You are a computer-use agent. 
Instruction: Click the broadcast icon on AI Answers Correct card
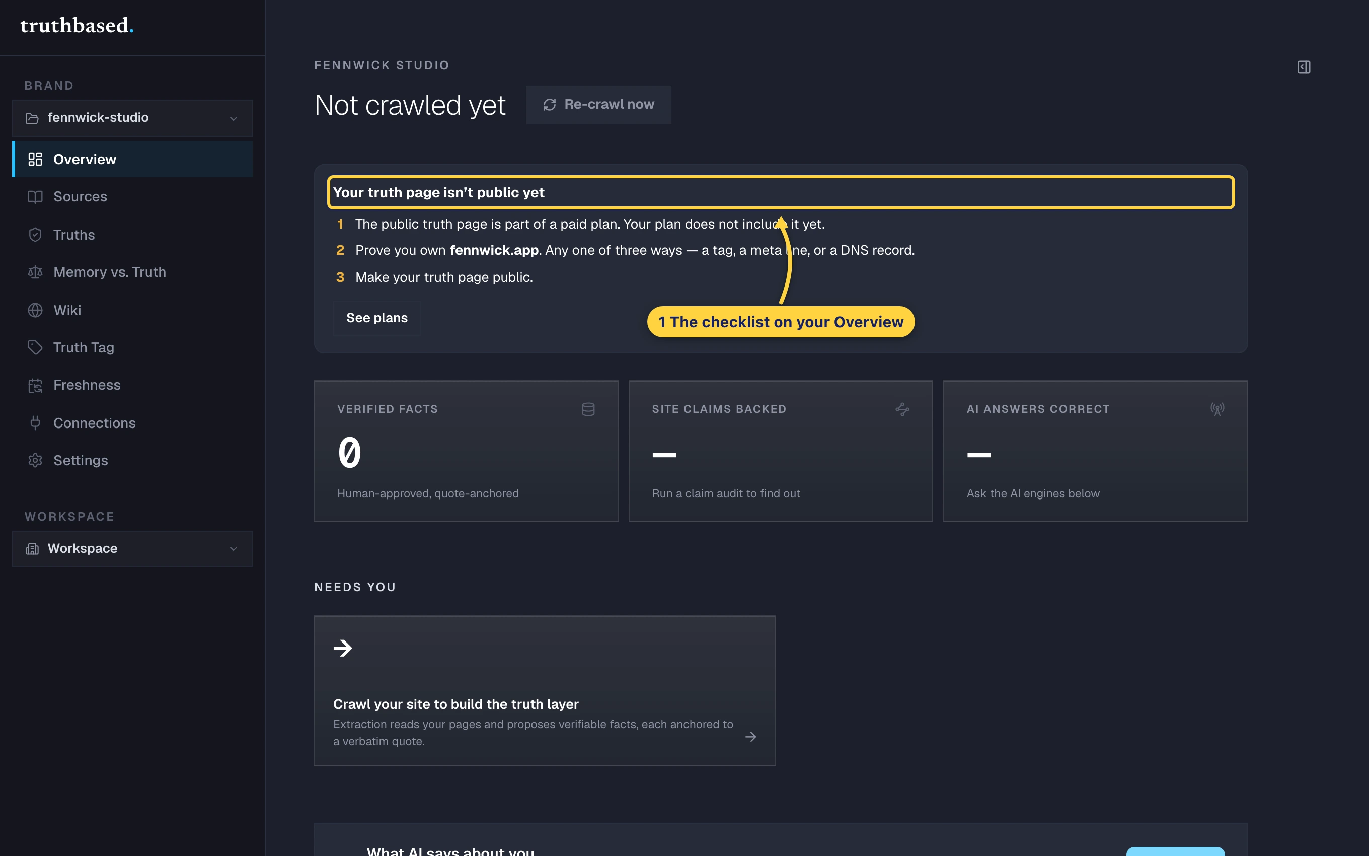pos(1218,409)
